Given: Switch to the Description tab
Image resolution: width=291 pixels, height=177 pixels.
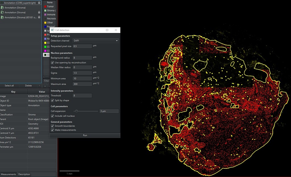Looking at the screenshot, I should click(x=24, y=174).
